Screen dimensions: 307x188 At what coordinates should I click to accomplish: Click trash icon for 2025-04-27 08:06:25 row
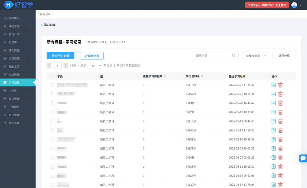pos(280,158)
